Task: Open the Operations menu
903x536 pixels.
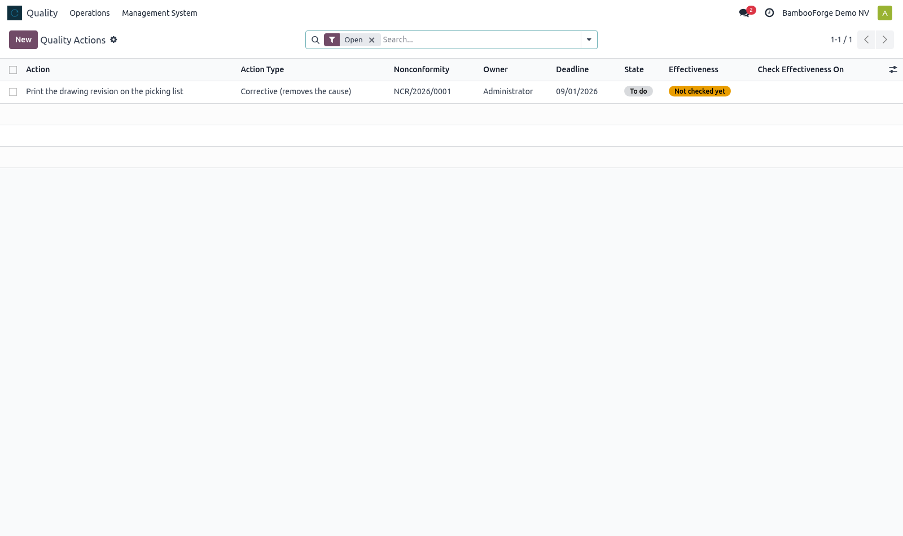Action: (90, 13)
